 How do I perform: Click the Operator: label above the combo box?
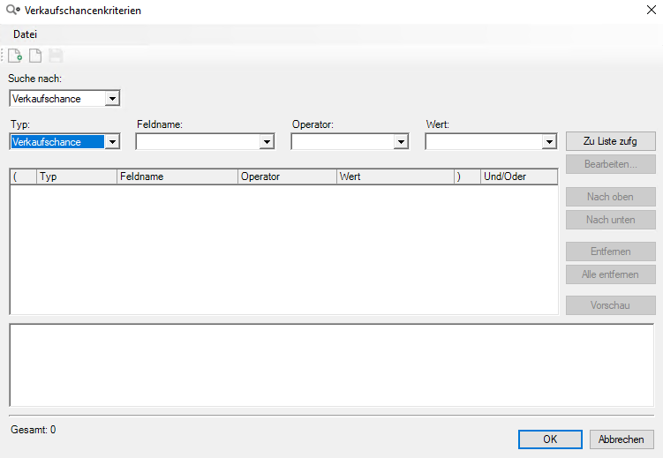click(x=313, y=124)
